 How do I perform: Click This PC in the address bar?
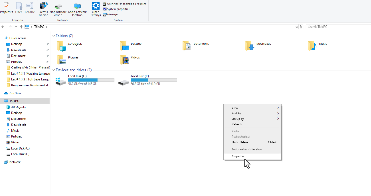pyautogui.click(x=39, y=27)
